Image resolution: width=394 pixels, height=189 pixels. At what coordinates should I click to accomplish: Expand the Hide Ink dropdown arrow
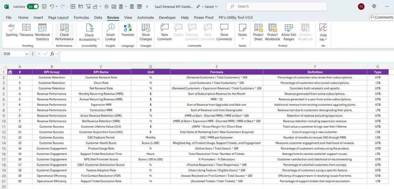(325, 39)
